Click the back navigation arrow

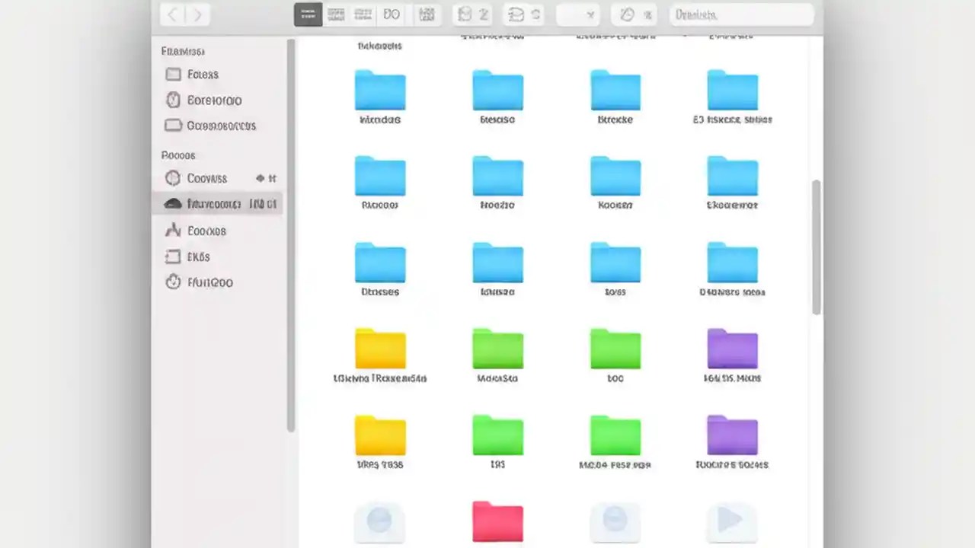tap(171, 14)
